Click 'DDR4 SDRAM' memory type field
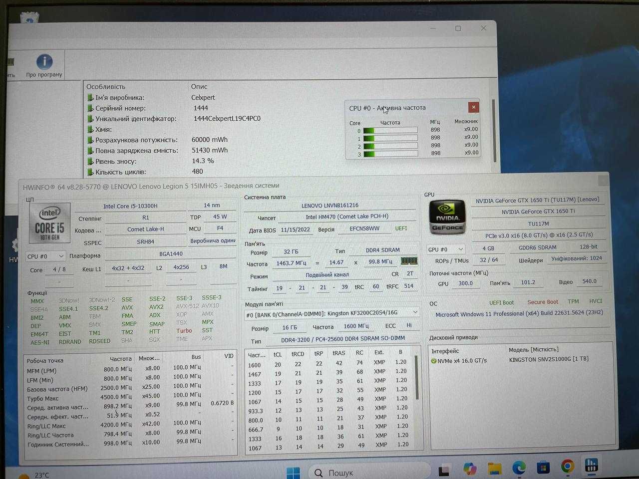The height and width of the screenshot is (479, 639). click(383, 250)
